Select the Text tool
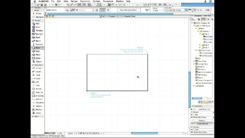The height and width of the screenshot is (138, 245). coord(38,75)
